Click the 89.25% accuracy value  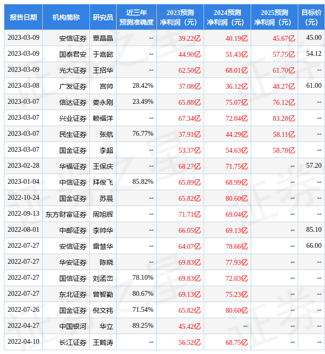click(143, 325)
